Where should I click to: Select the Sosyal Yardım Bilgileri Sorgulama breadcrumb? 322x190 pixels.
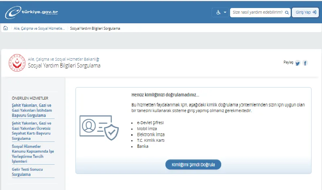[x=95, y=29]
